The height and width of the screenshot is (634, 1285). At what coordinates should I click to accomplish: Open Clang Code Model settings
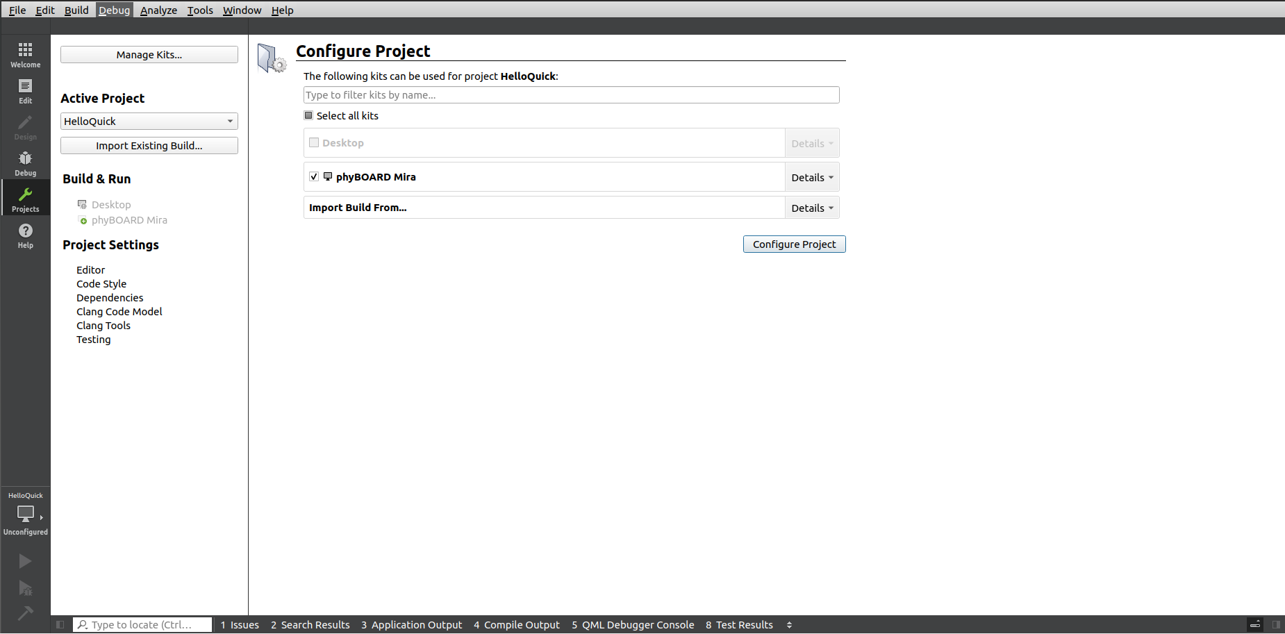pos(119,311)
